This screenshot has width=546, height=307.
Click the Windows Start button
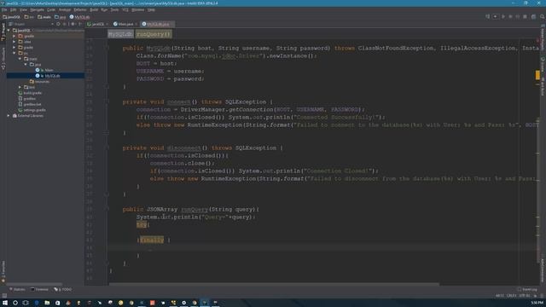(x=5, y=303)
